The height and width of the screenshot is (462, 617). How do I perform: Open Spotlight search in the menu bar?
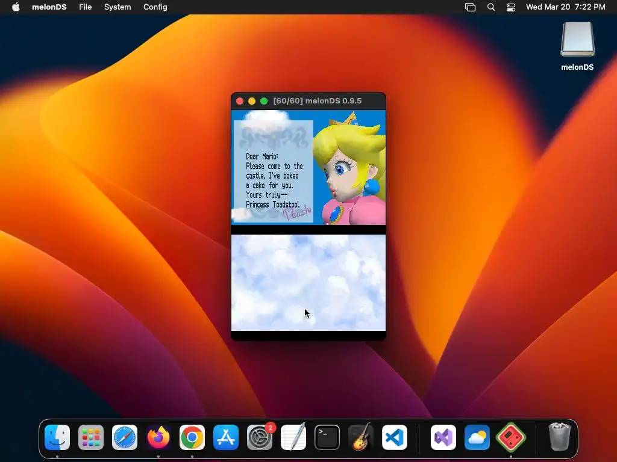[490, 7]
